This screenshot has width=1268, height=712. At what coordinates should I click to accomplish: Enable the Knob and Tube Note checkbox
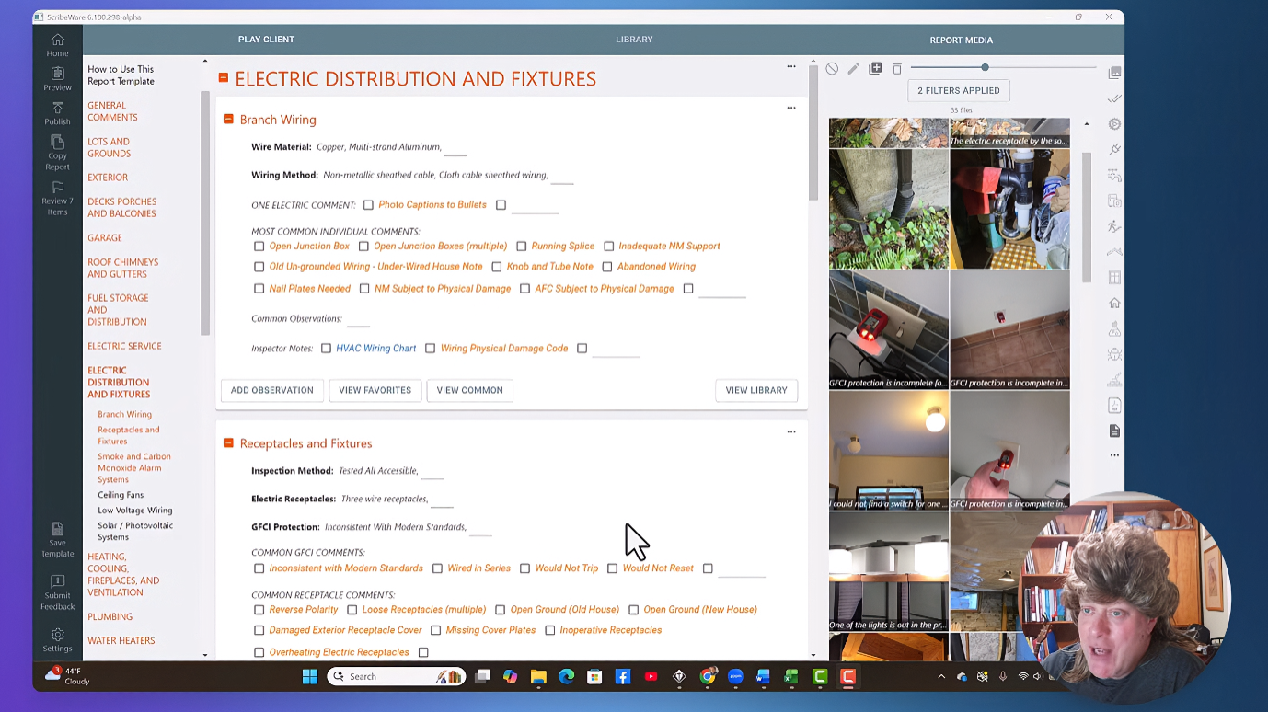pyautogui.click(x=496, y=267)
